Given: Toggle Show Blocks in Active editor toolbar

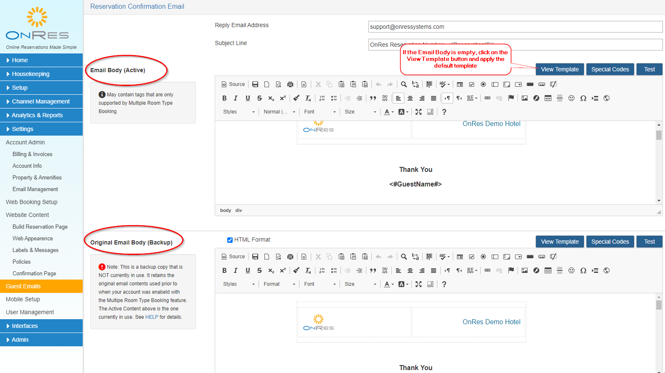Looking at the screenshot, I should click(430, 112).
